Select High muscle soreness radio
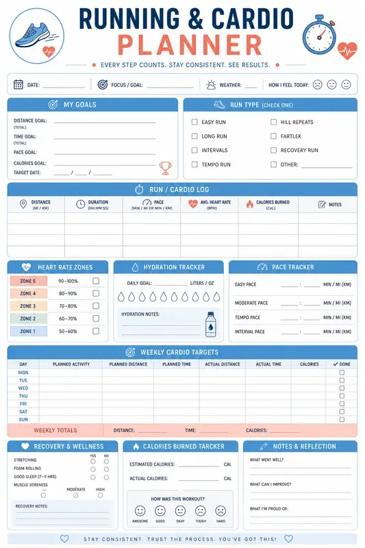 [100, 495]
